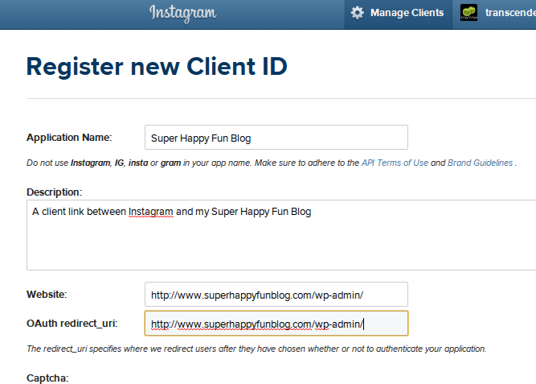Focus the Application Name input field
This screenshot has width=536, height=384.
pyautogui.click(x=276, y=138)
